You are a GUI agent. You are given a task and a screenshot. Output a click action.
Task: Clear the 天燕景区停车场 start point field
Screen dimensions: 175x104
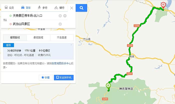coord(60,16)
